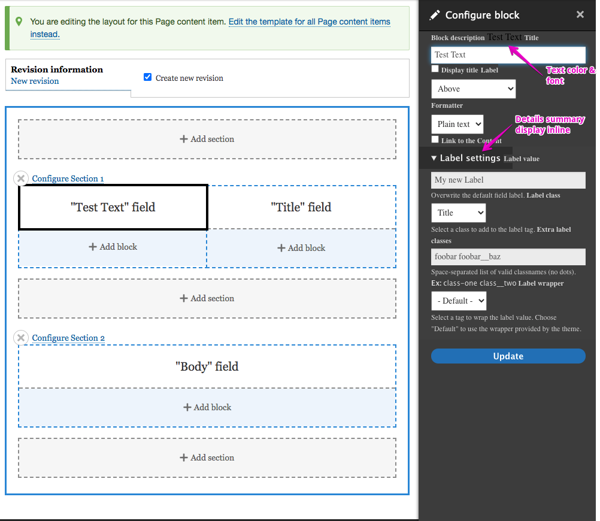The width and height of the screenshot is (600, 521).
Task: Open the Label wrapper Default dropdown
Action: tap(458, 301)
